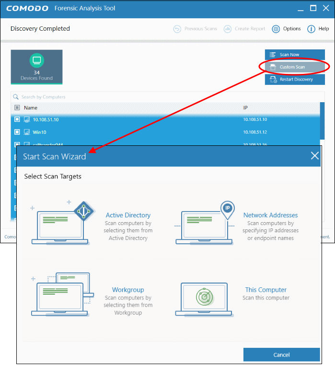Choose Network Addresses scan target
The height and width of the screenshot is (367, 335).
click(x=270, y=215)
